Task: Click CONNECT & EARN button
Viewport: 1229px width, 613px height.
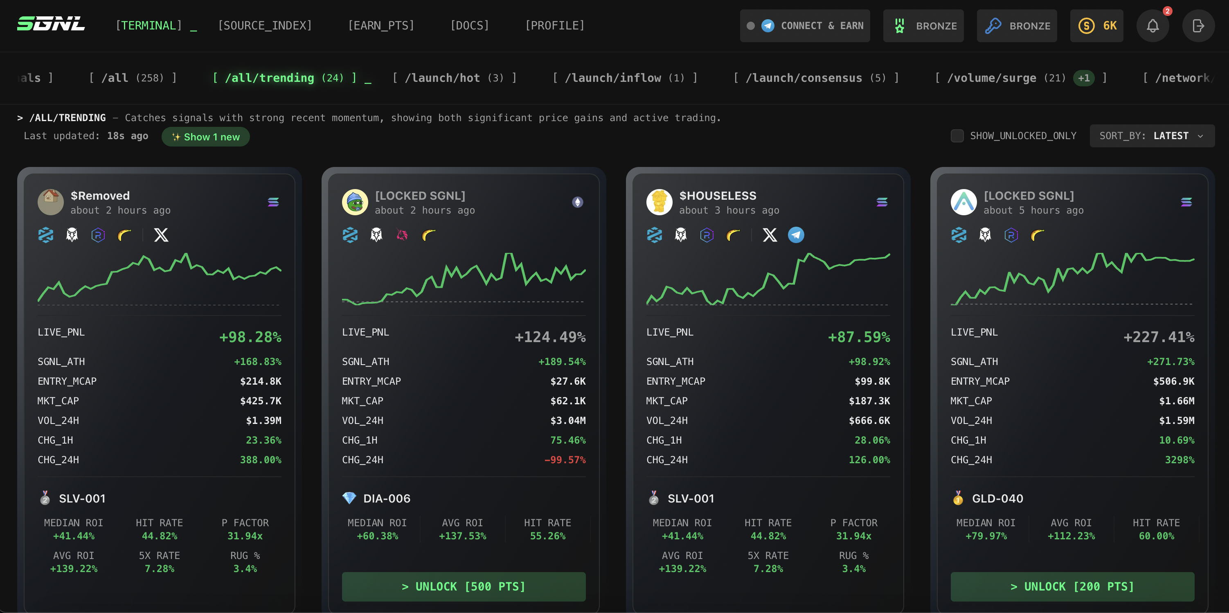Action: tap(804, 26)
